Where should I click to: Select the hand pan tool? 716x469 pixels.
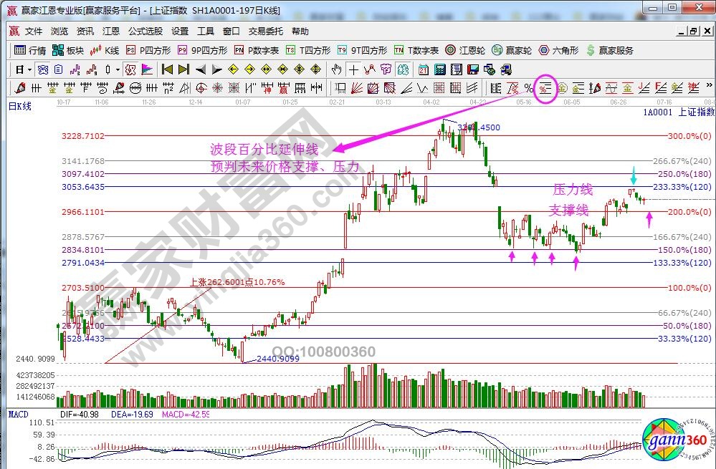[x=336, y=69]
